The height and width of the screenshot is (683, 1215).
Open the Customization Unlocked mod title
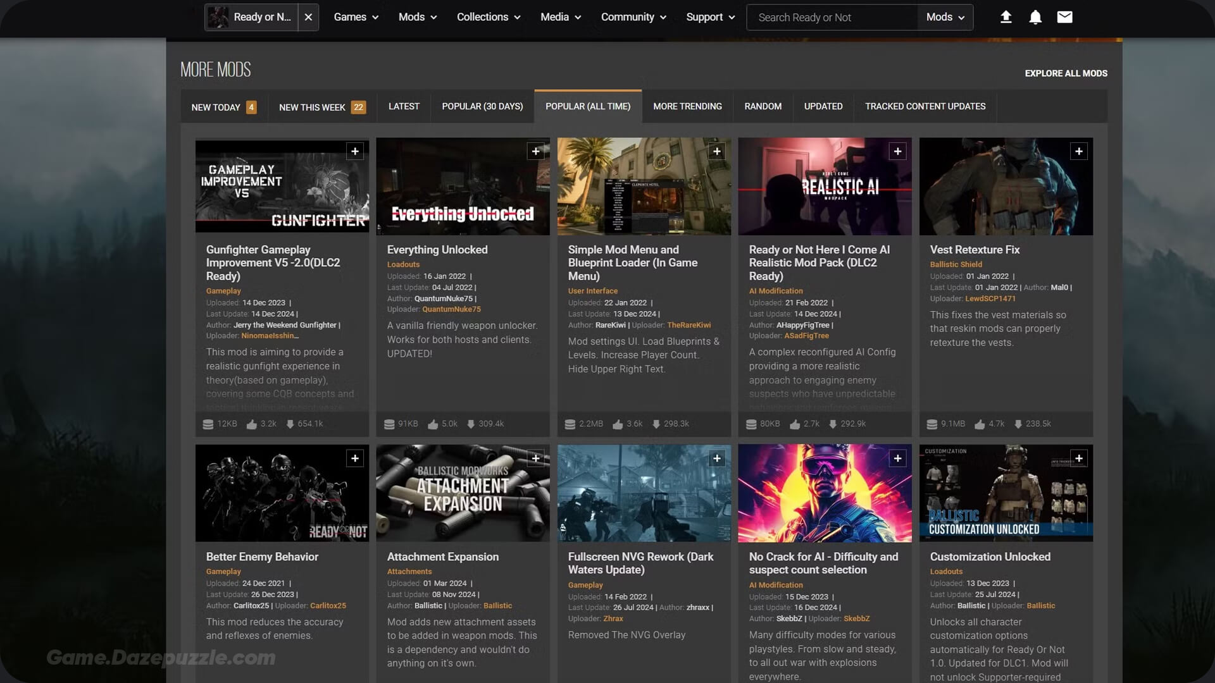tap(990, 557)
